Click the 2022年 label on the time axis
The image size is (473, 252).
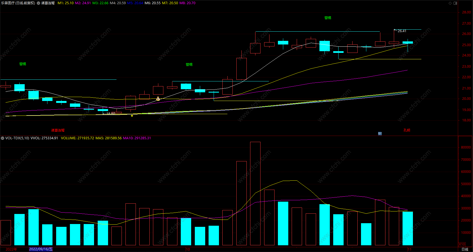(11, 249)
